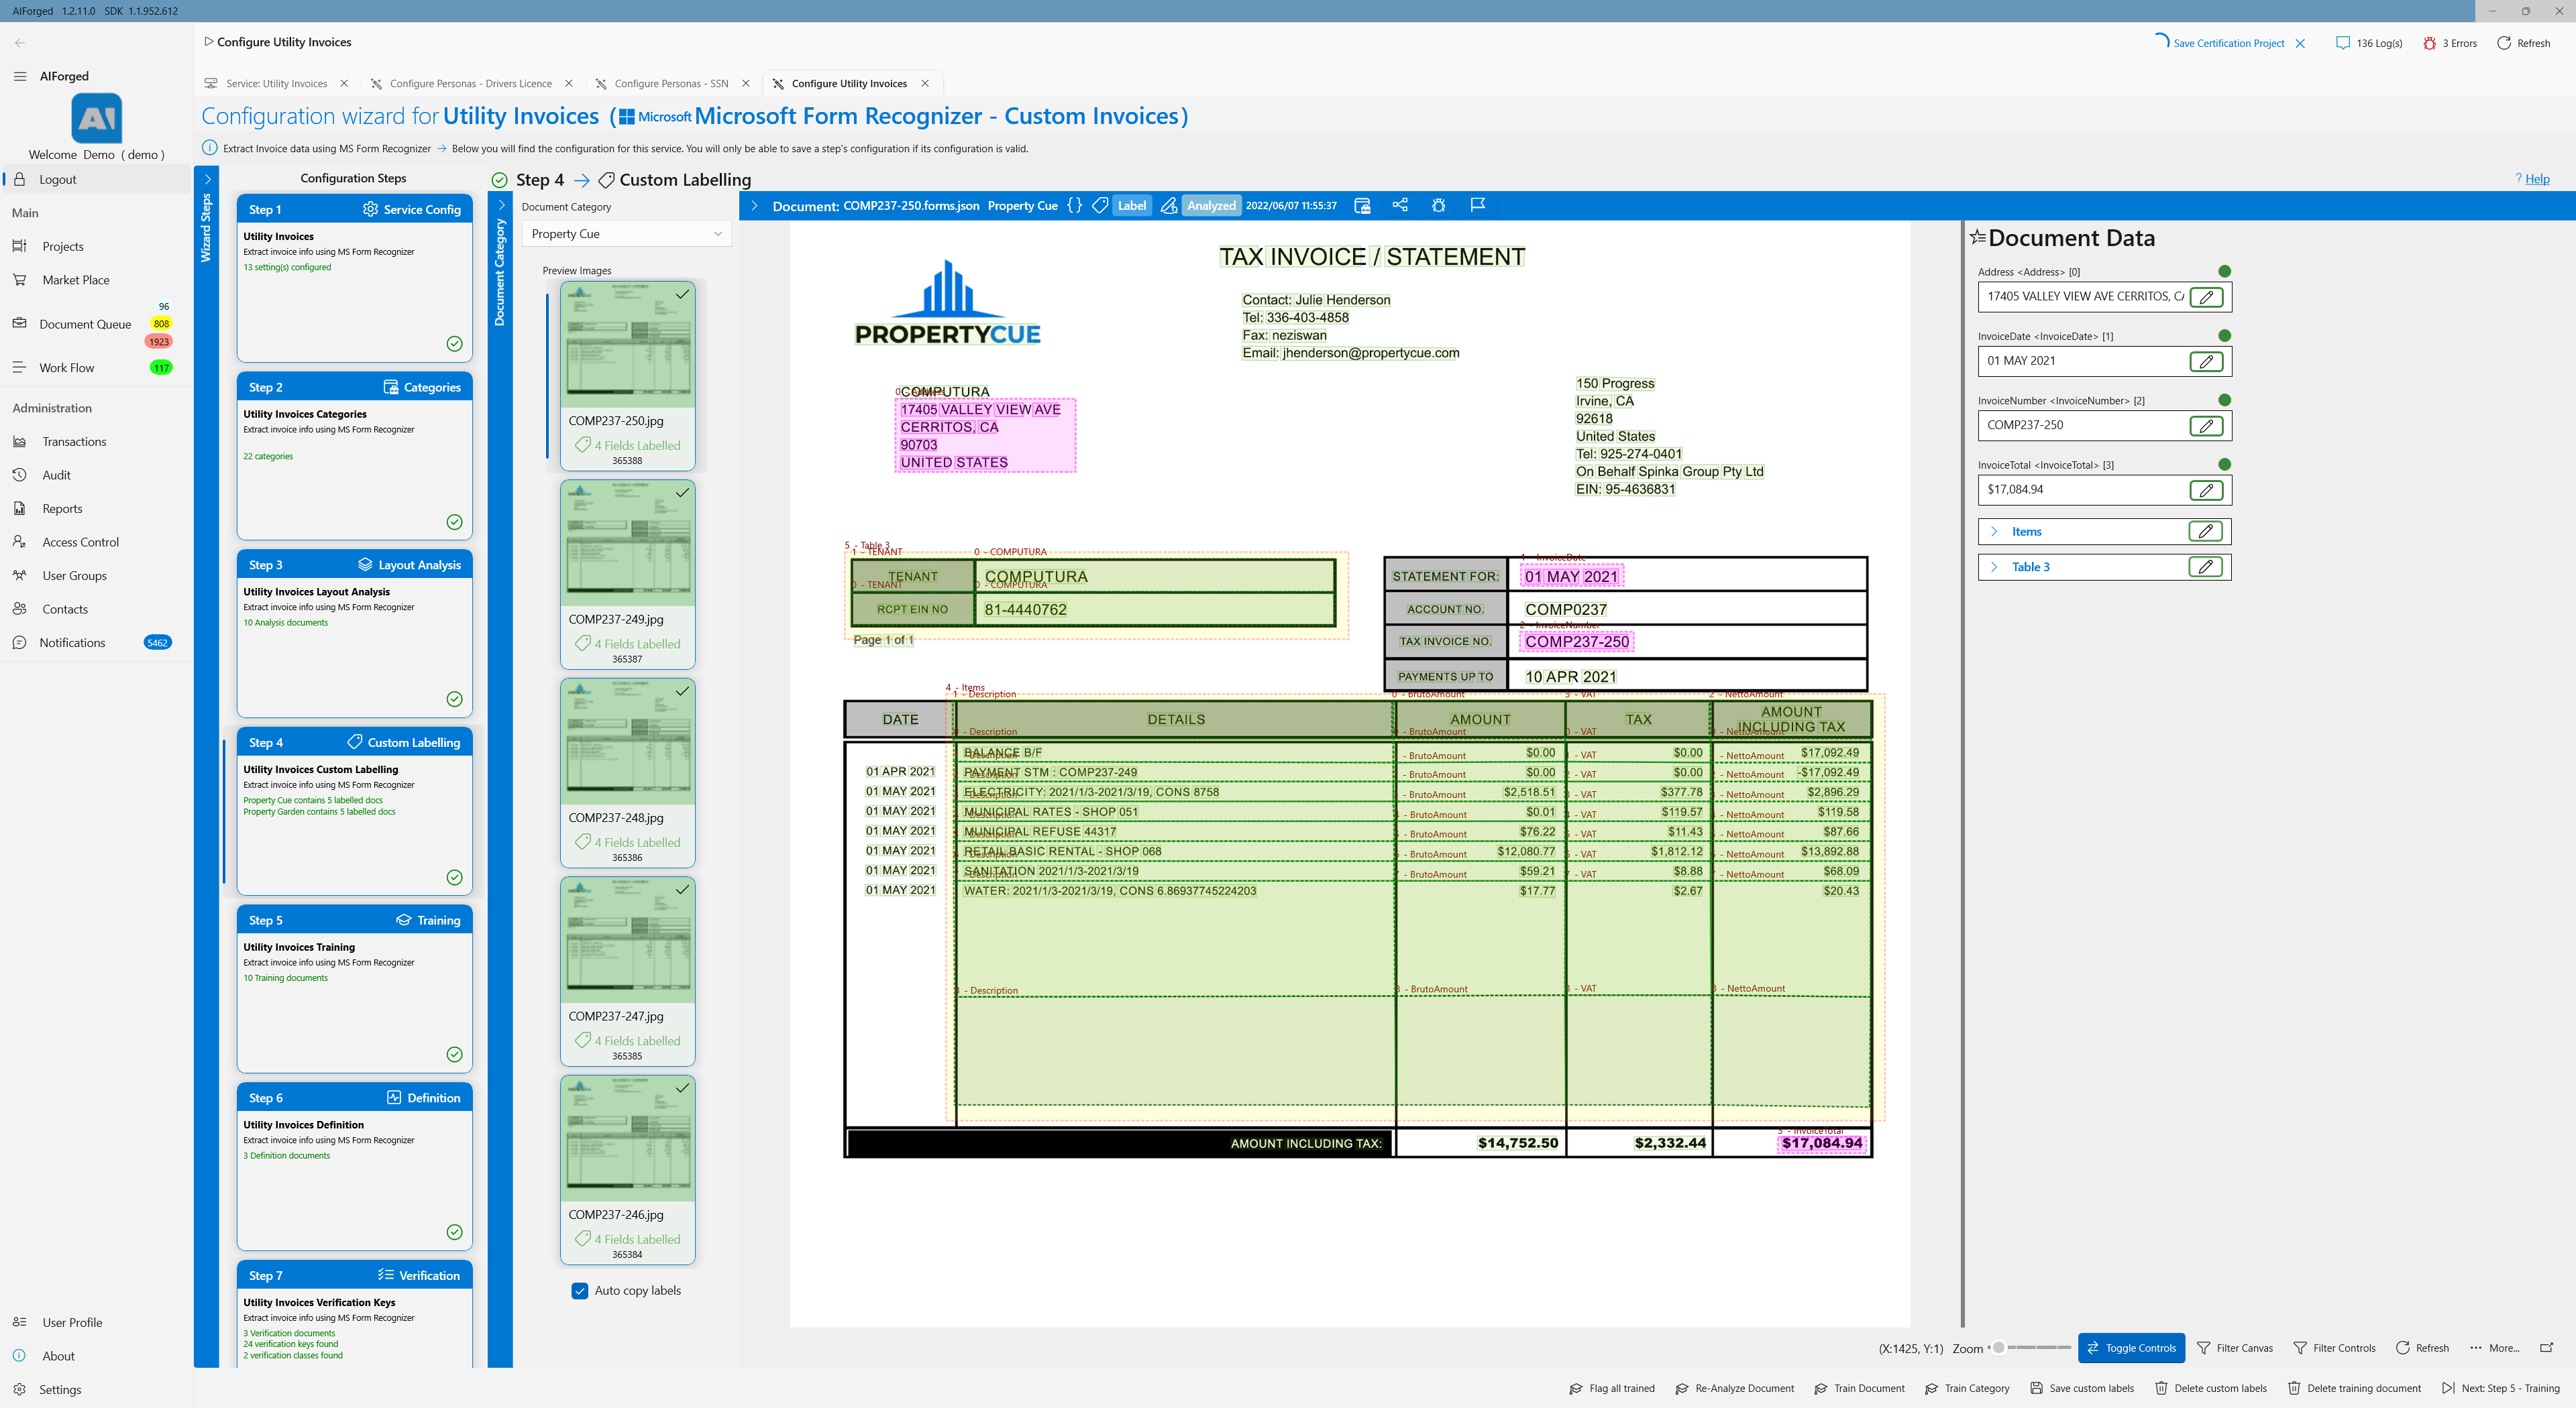
Task: Click the bug debug icon in document bar
Action: [1438, 205]
